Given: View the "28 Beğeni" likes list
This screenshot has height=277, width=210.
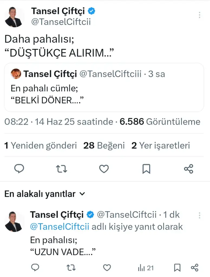Looking at the screenshot, I should click(x=104, y=146).
